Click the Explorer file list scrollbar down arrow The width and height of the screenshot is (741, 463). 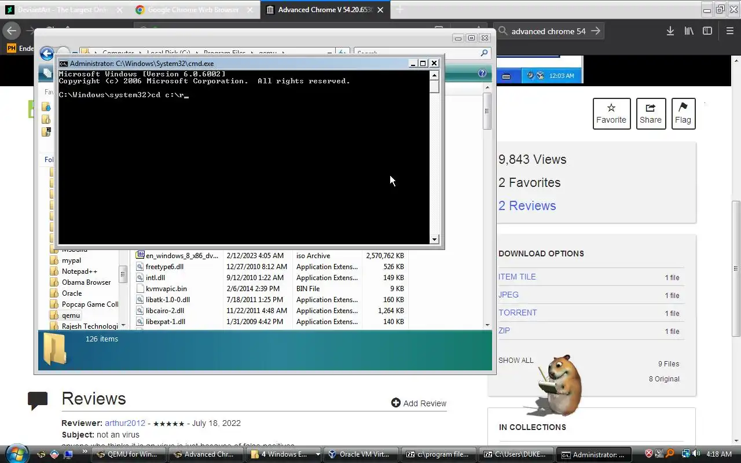pyautogui.click(x=487, y=325)
